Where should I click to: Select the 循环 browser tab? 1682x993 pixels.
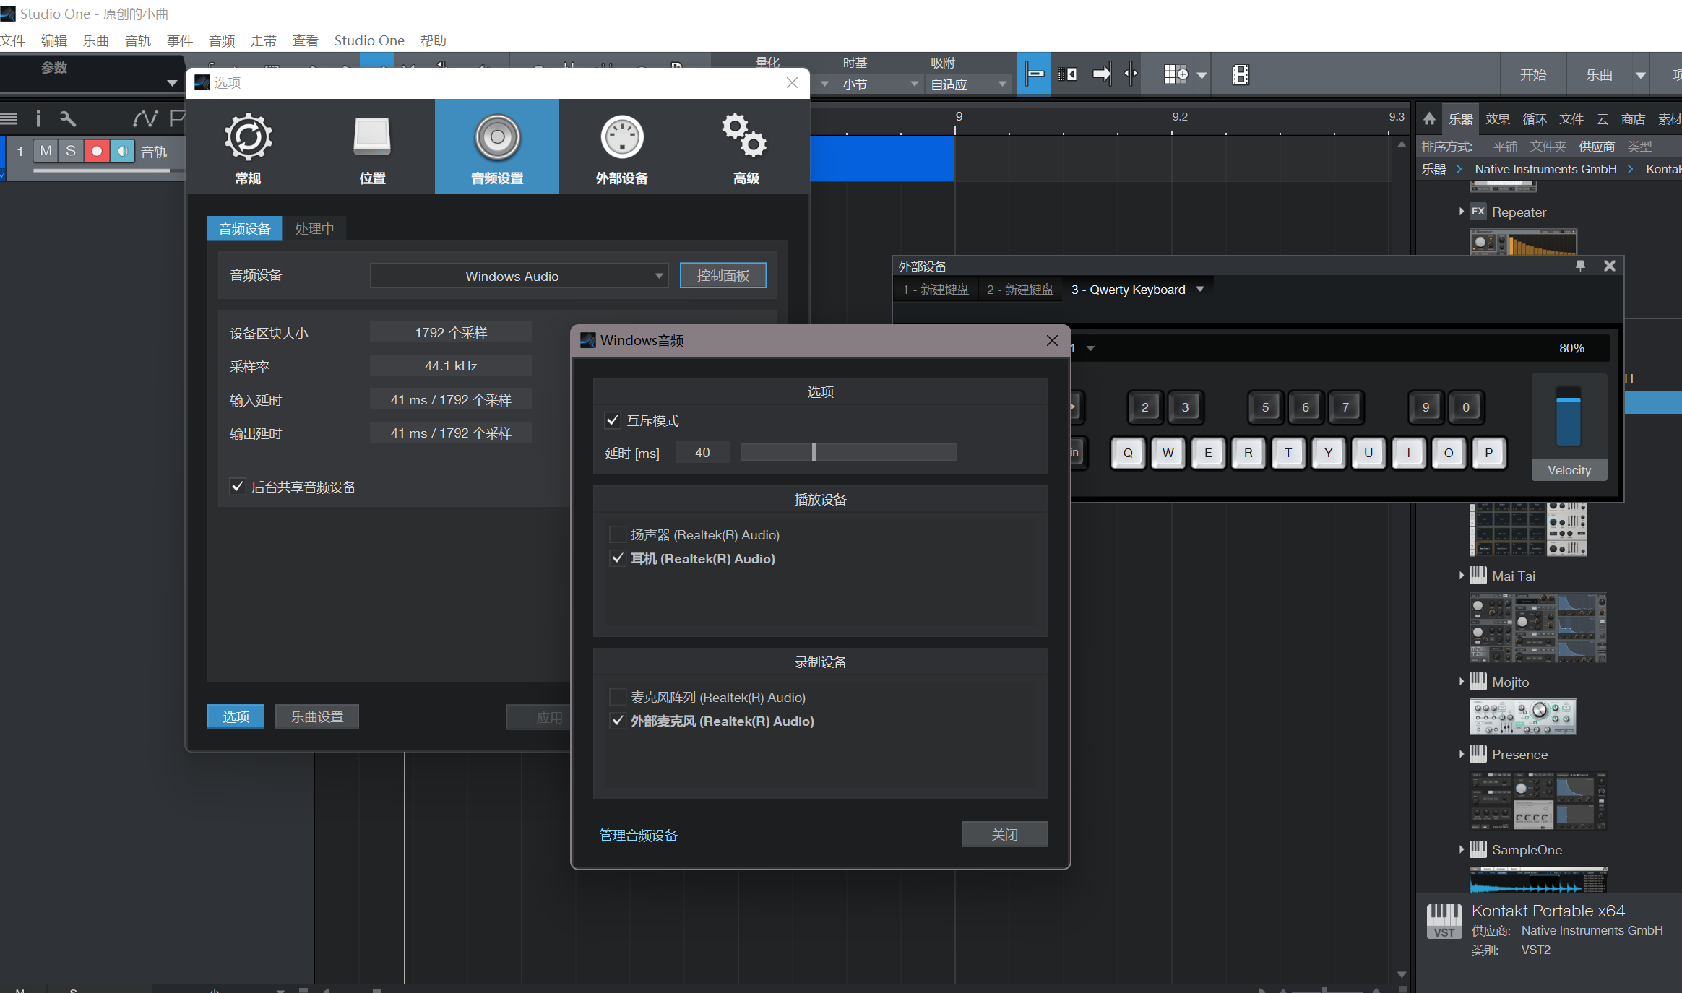tap(1534, 118)
